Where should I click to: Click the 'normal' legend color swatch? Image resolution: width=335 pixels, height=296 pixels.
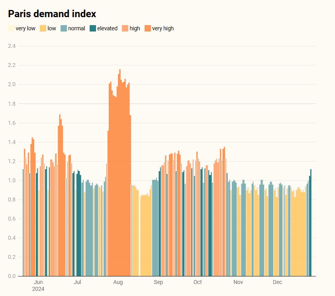coord(64,28)
